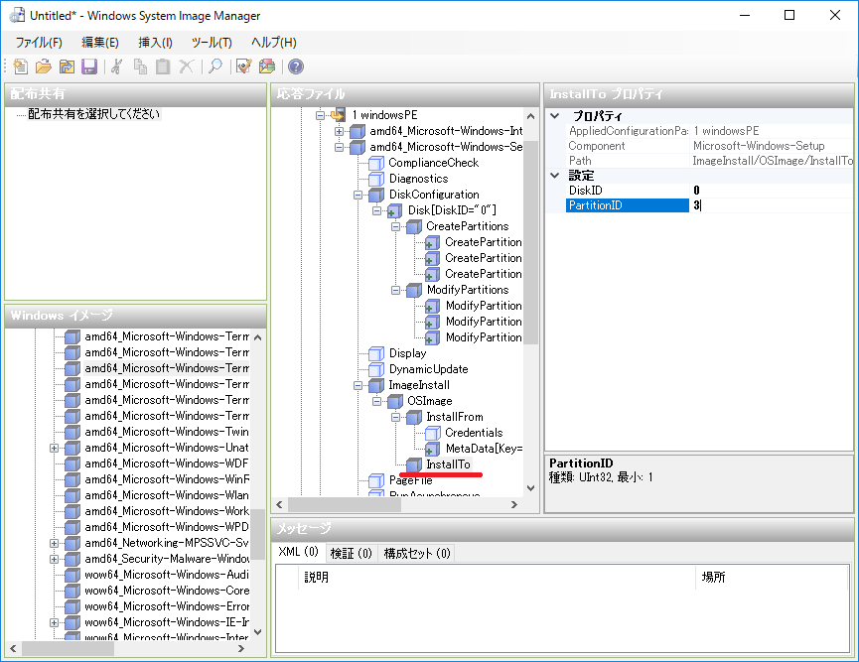Click the 配布共有を選択してください item
Image resolution: width=859 pixels, height=662 pixels.
93,114
